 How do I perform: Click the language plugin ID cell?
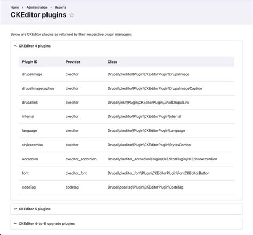click(x=29, y=131)
